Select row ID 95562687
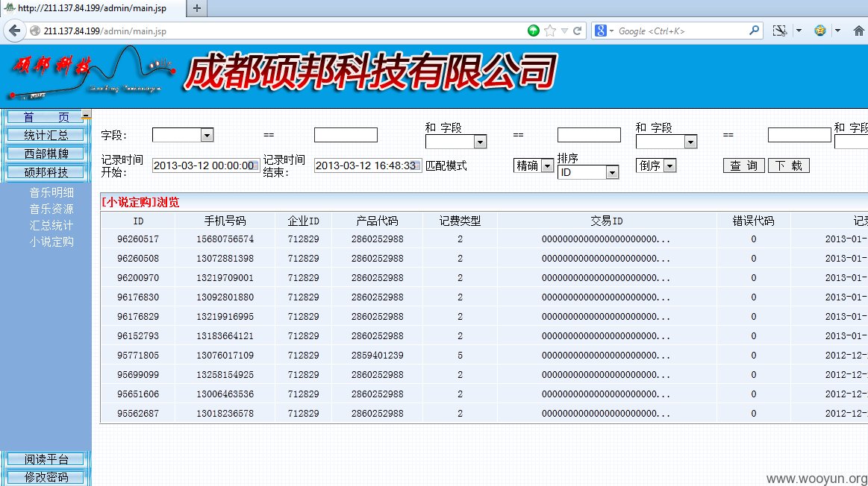Viewport: 868px width, 486px height. 138,414
